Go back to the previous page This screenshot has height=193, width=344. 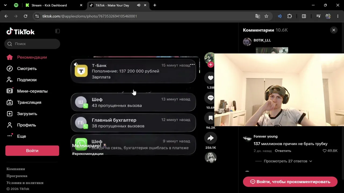[x=6, y=16]
